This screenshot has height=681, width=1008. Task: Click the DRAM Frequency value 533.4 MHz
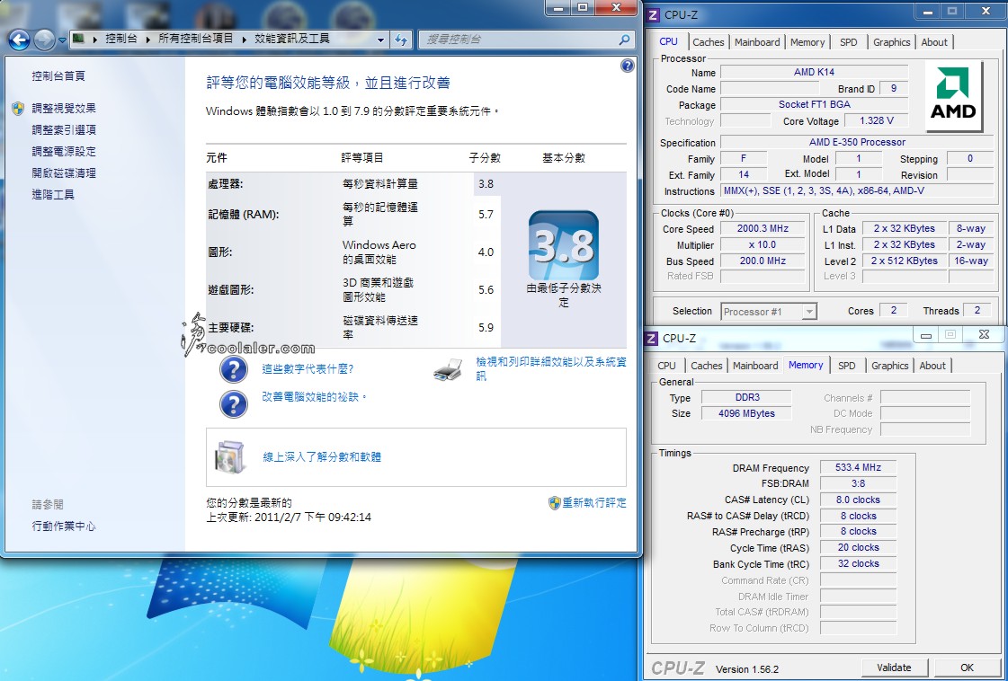click(858, 467)
